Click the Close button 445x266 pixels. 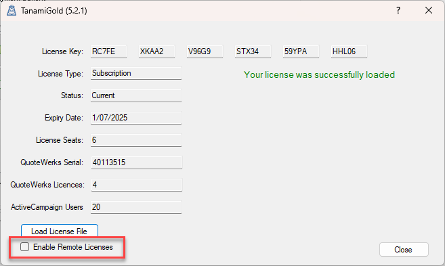(404, 250)
